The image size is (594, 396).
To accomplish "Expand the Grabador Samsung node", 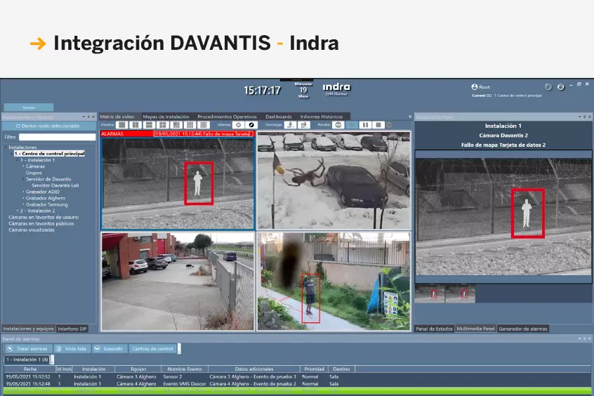I will (23, 204).
